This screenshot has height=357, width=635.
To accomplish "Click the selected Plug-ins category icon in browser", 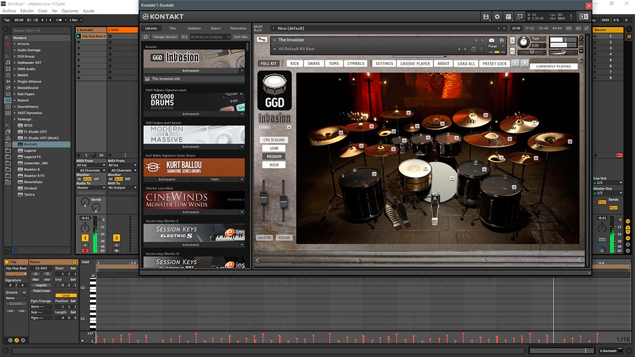I will 7,100.
